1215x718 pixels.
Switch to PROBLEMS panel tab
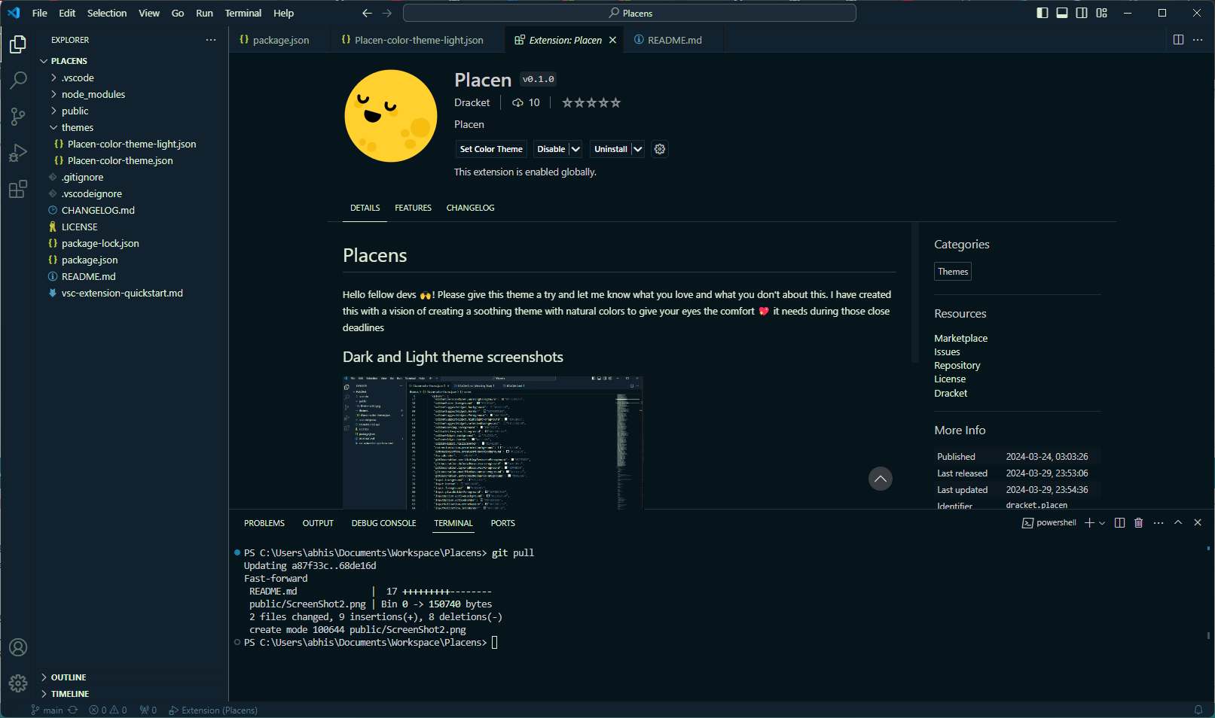coord(264,523)
